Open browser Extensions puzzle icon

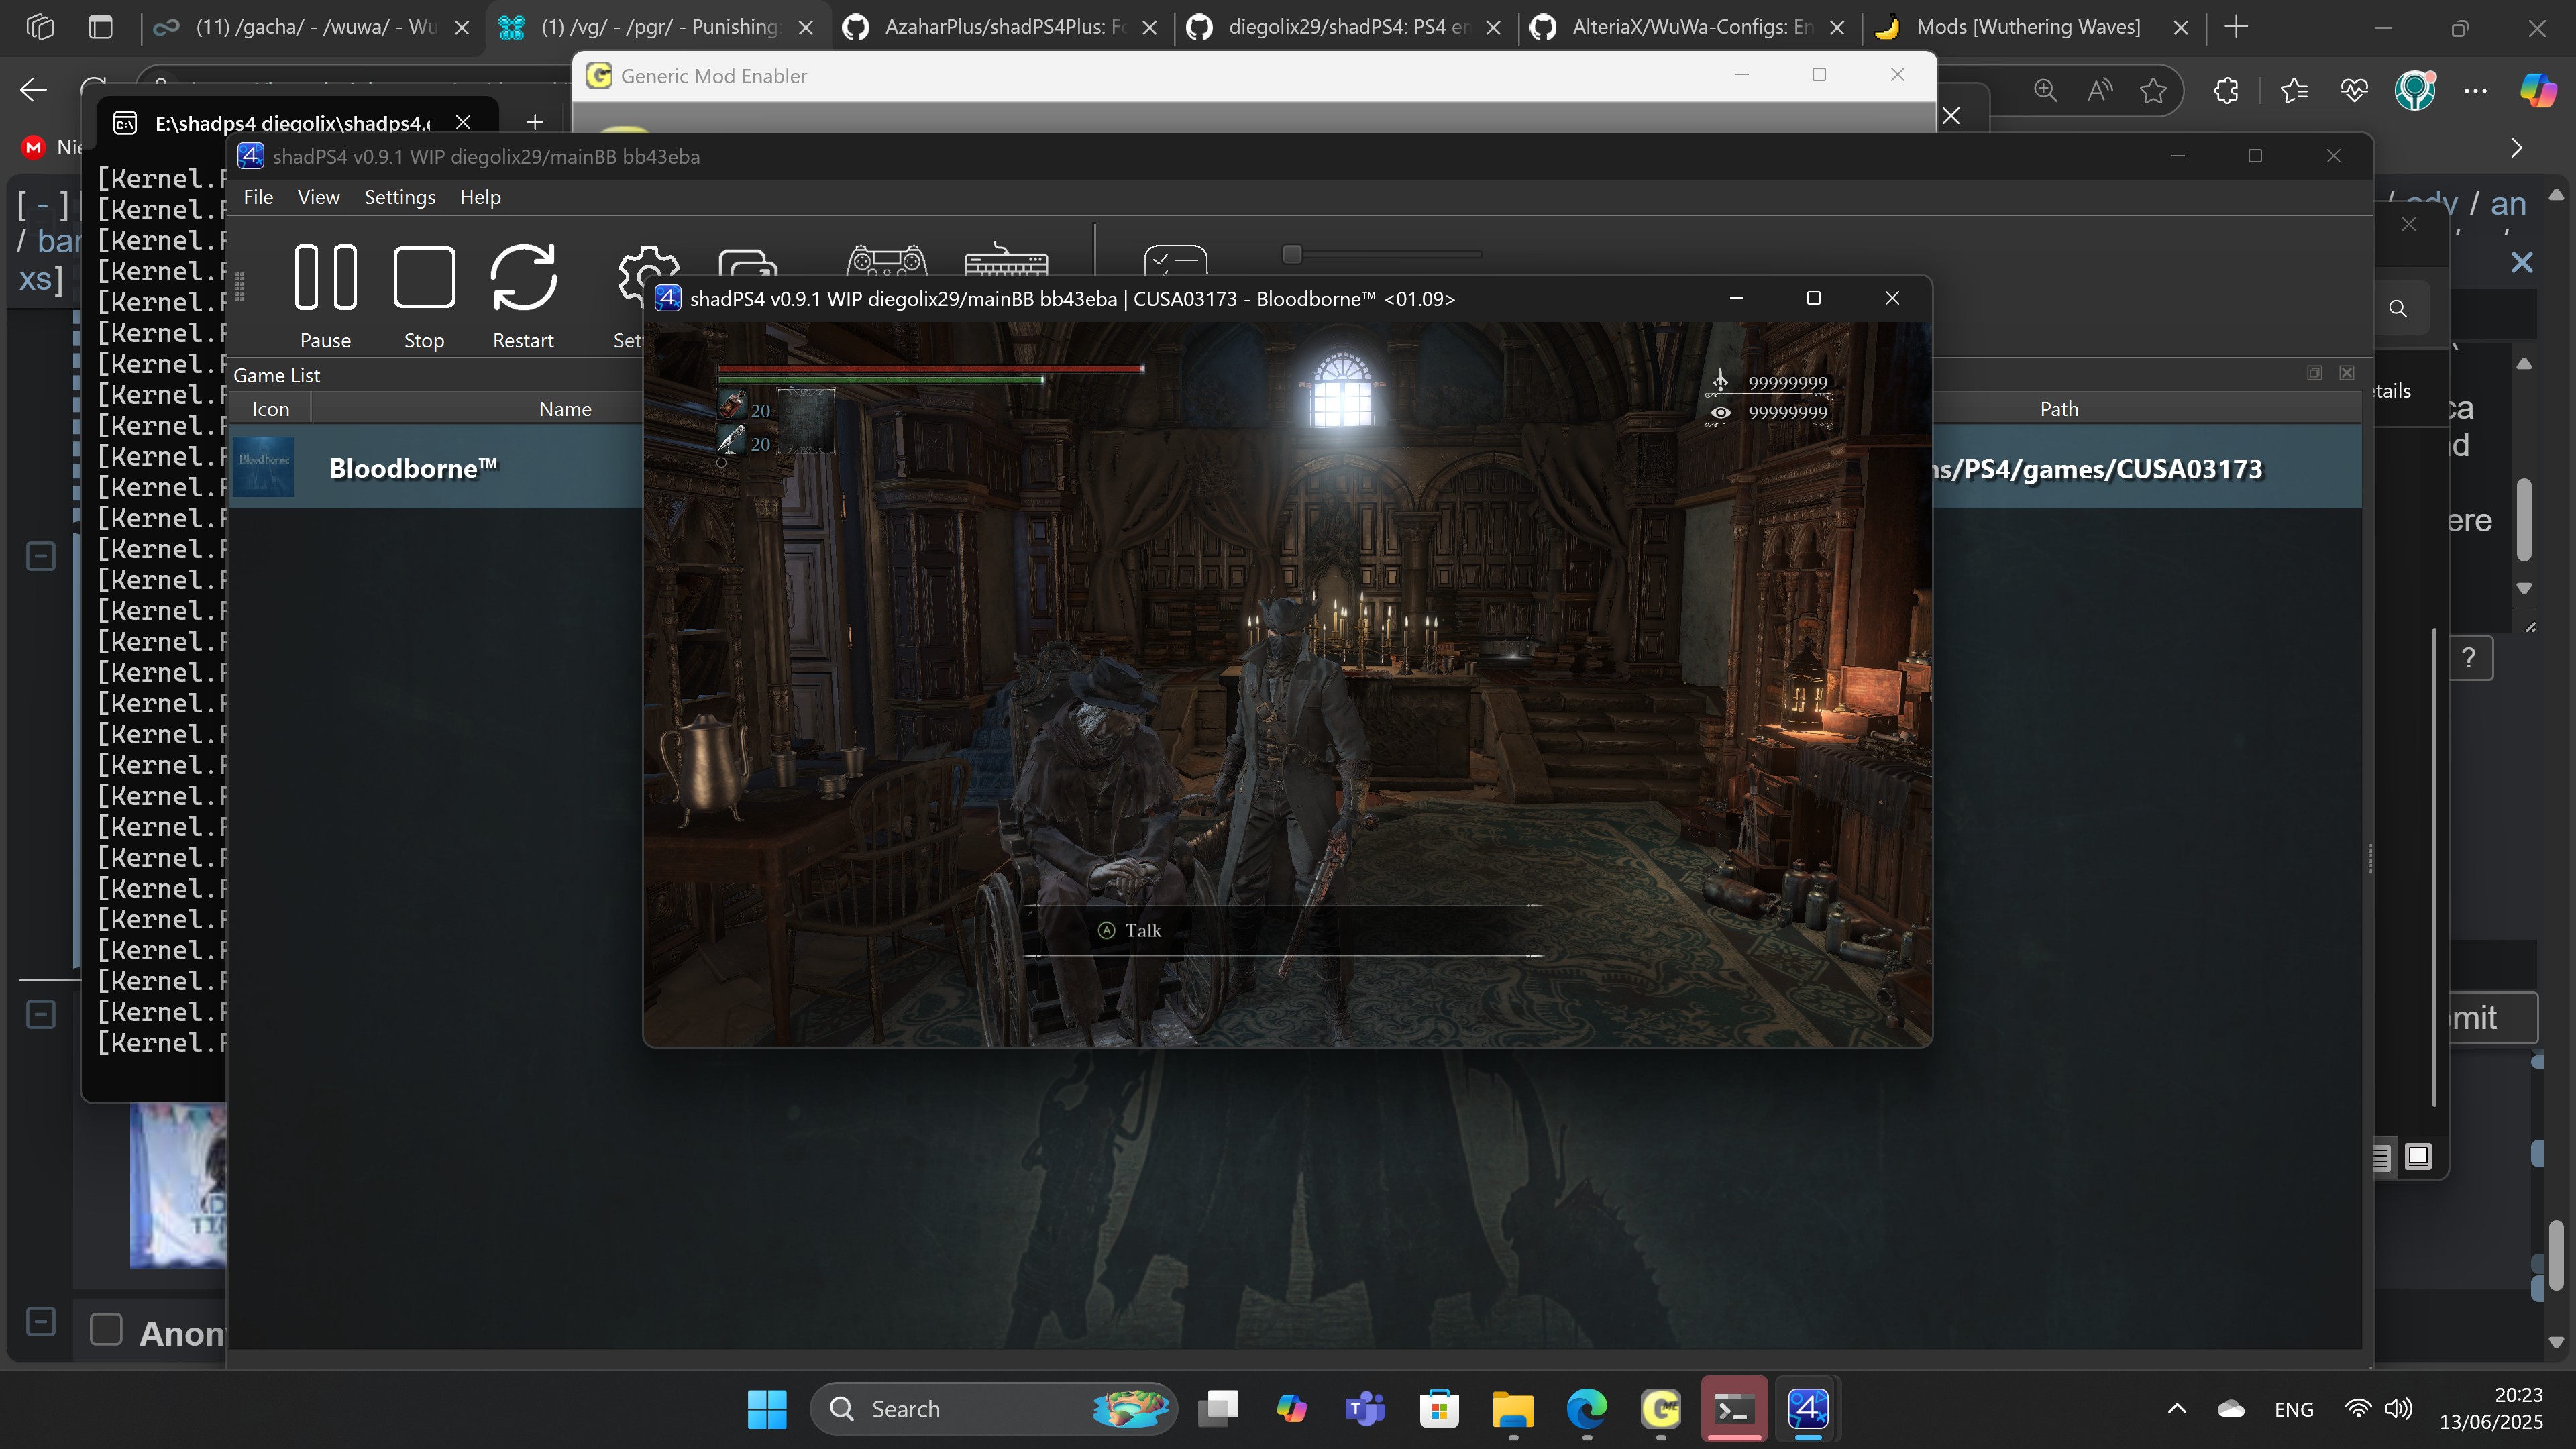click(2226, 91)
